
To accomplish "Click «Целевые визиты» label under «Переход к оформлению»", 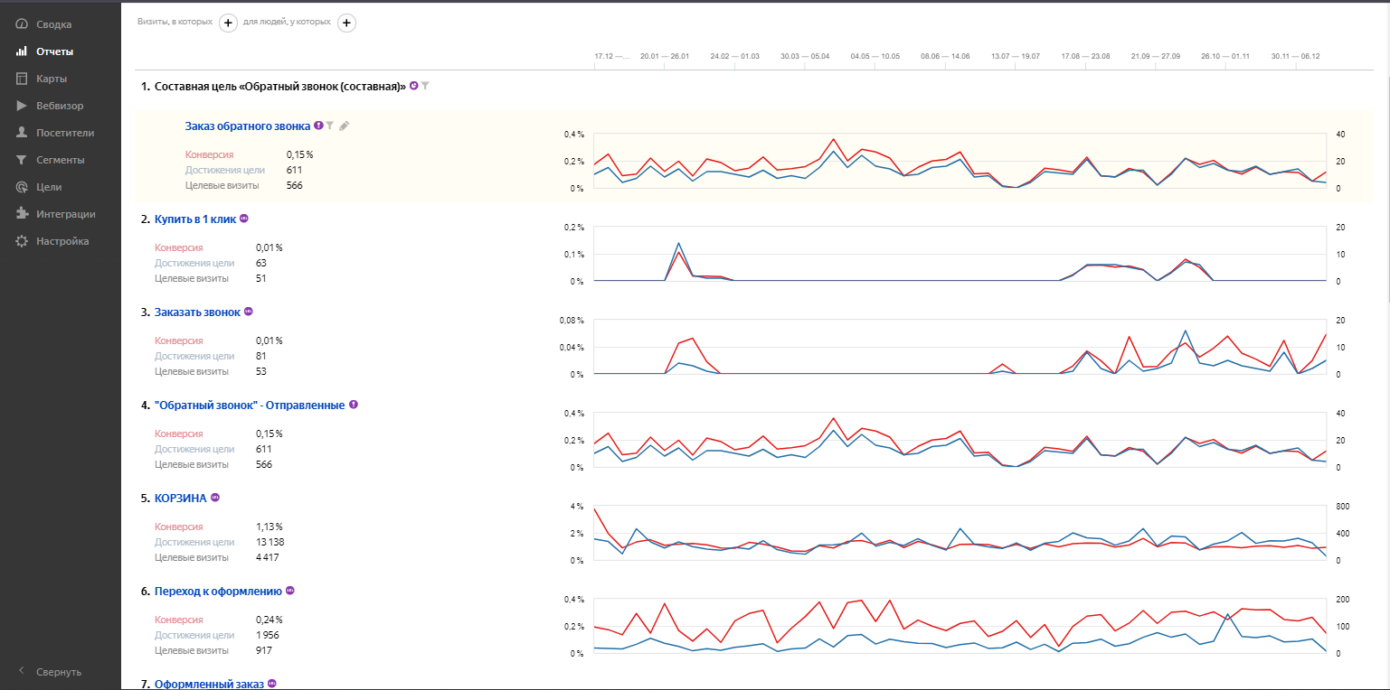I will point(192,650).
